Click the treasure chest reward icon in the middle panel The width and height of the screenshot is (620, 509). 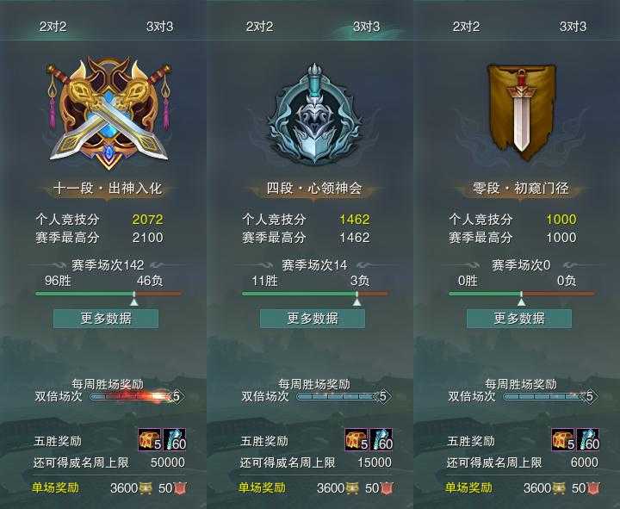pyautogui.click(x=356, y=439)
